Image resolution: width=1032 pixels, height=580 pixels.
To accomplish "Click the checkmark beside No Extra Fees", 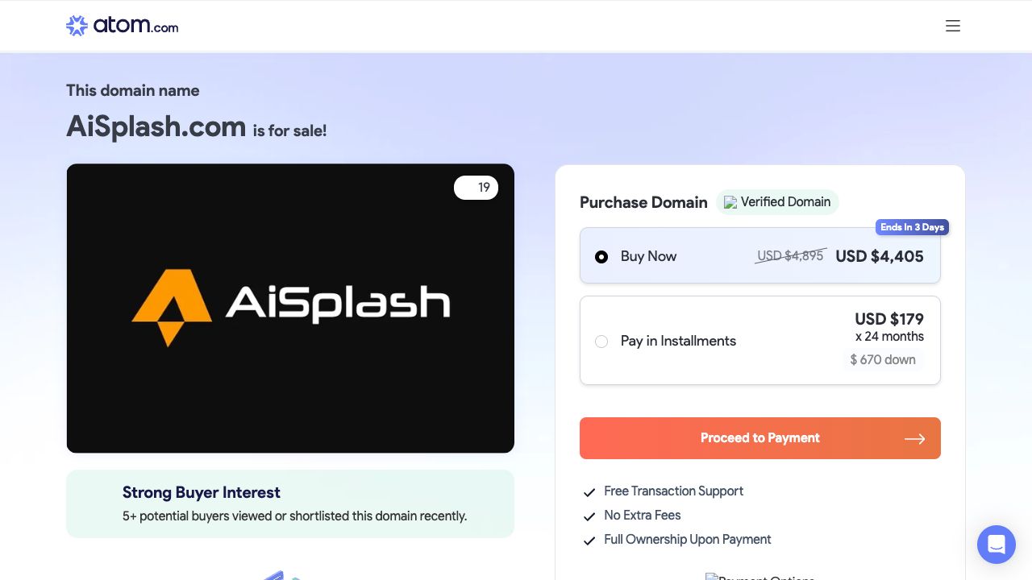I will [x=589, y=516].
